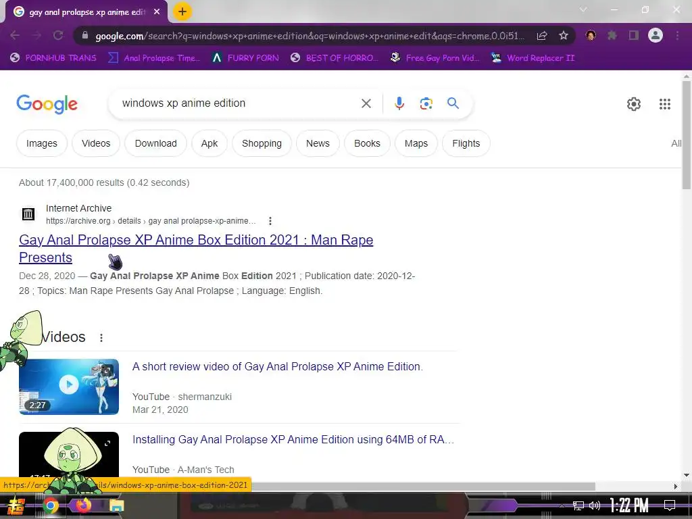
Task: Click inside the Google search box
Action: pos(234,103)
